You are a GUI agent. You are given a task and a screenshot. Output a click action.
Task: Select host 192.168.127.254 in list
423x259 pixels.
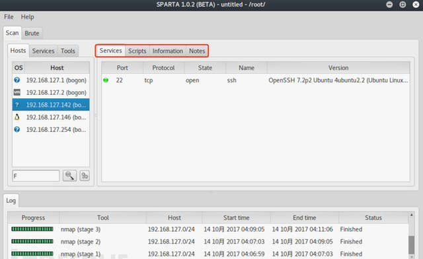[51, 129]
